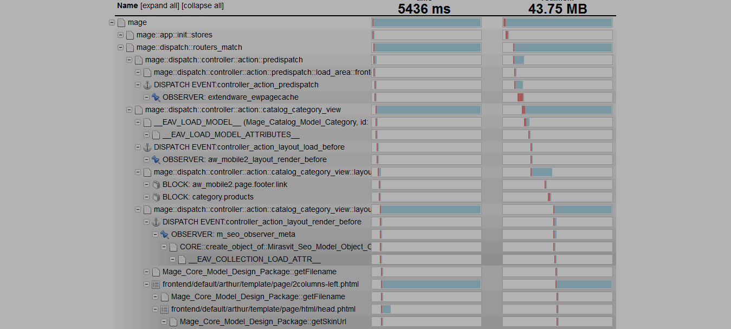Image resolution: width=731 pixels, height=329 pixels.
Task: Select the Mage_Core_Model_Design_Package::getSkinUrl row
Action: click(263, 322)
